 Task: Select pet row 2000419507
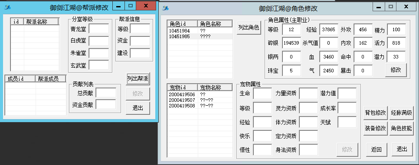pyautogui.click(x=200, y=100)
